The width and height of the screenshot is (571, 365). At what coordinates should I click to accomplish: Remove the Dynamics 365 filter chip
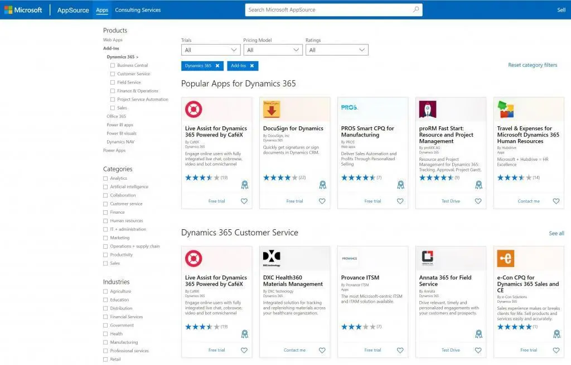[x=217, y=66]
